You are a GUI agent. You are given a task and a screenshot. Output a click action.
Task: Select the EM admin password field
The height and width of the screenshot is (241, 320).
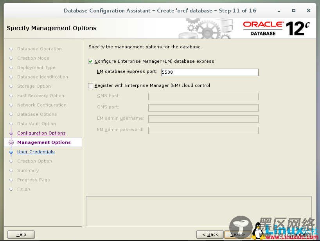203,130
